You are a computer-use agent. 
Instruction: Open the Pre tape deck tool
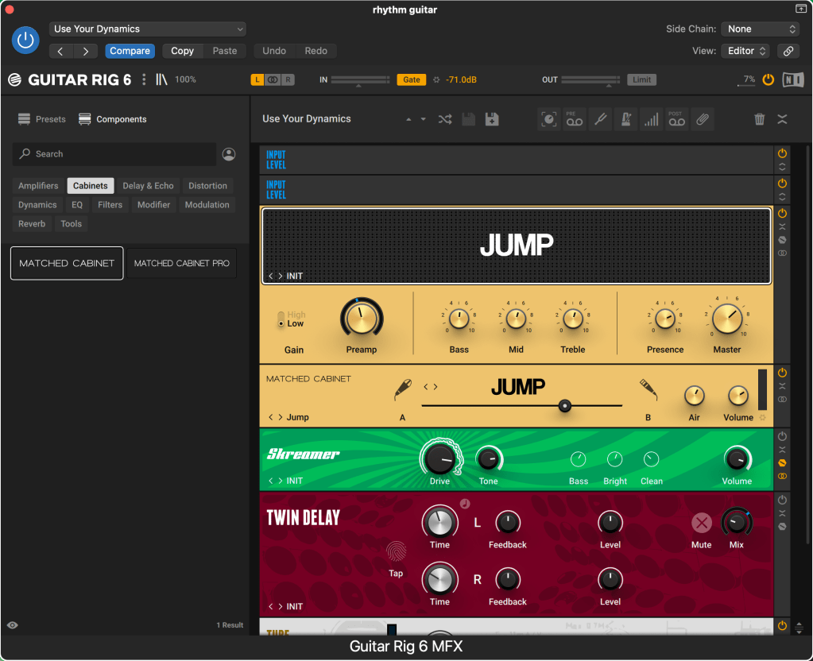pos(574,119)
